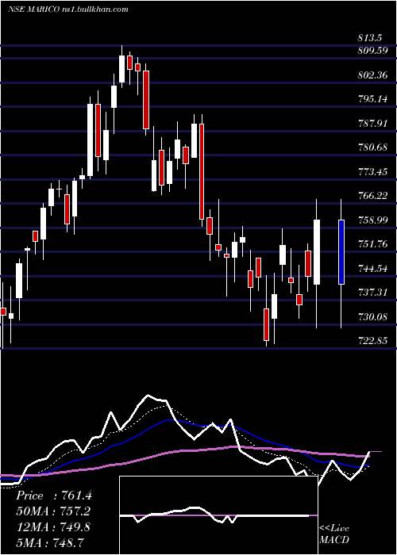
Task: Click the 12MA : 749.8 readout
Action: (x=53, y=526)
